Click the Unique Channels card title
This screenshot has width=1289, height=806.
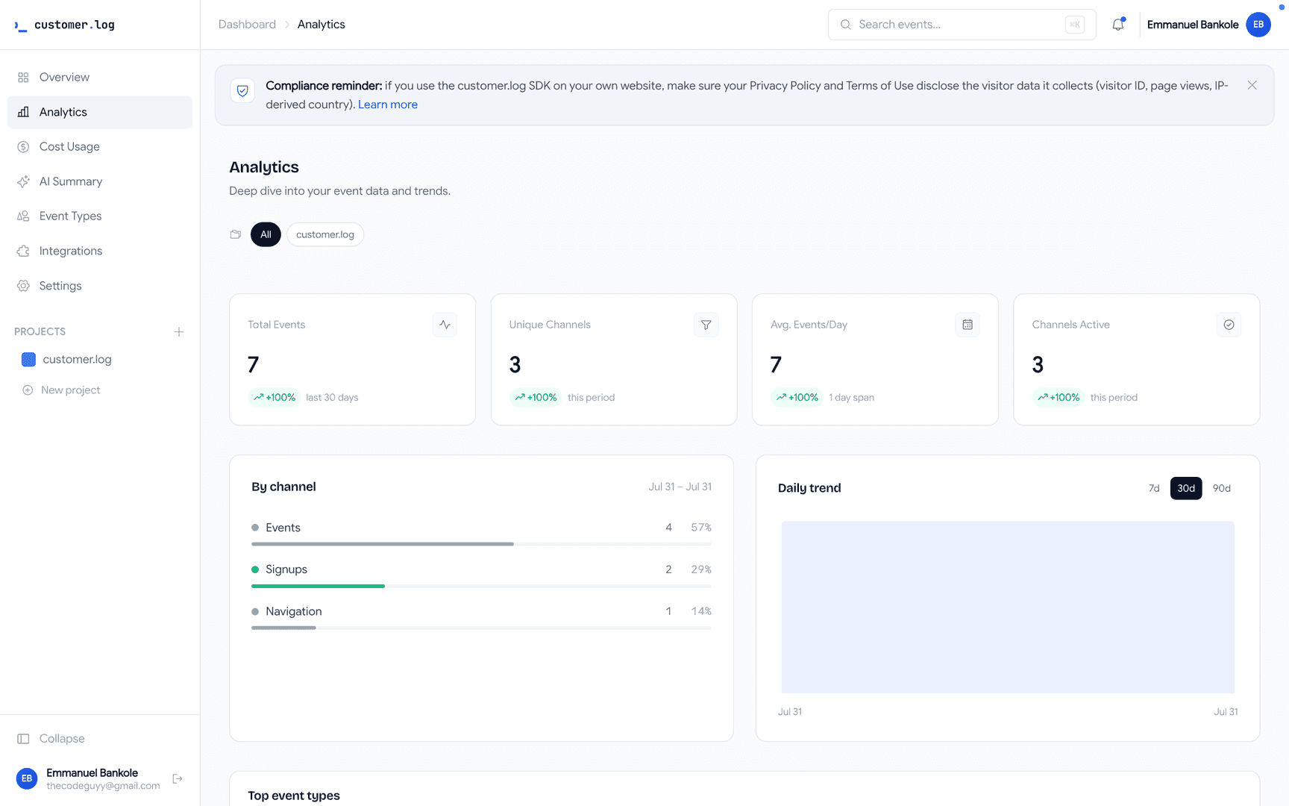click(x=550, y=325)
